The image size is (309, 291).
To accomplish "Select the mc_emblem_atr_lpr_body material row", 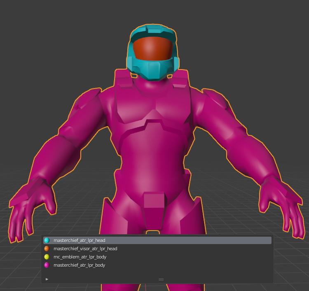I will [157, 257].
